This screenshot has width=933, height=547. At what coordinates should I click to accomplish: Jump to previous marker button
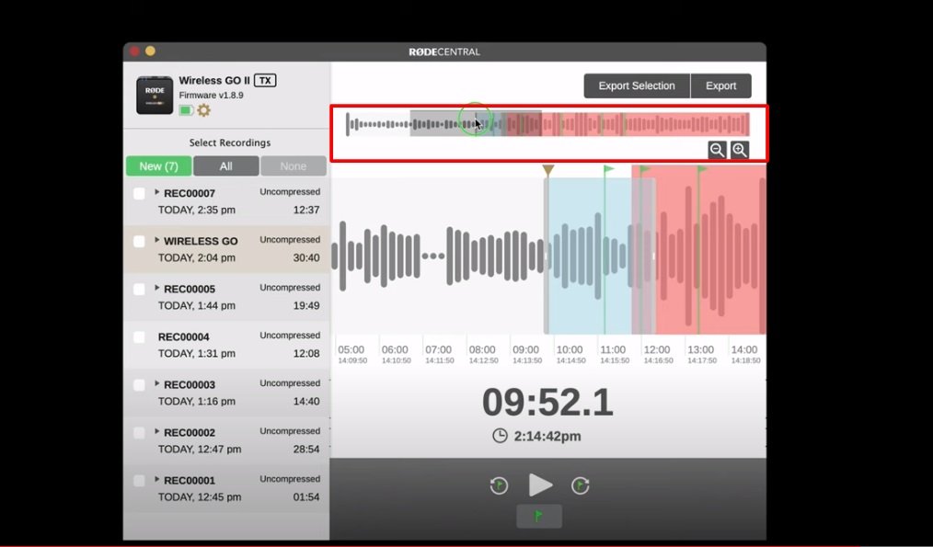pos(499,485)
